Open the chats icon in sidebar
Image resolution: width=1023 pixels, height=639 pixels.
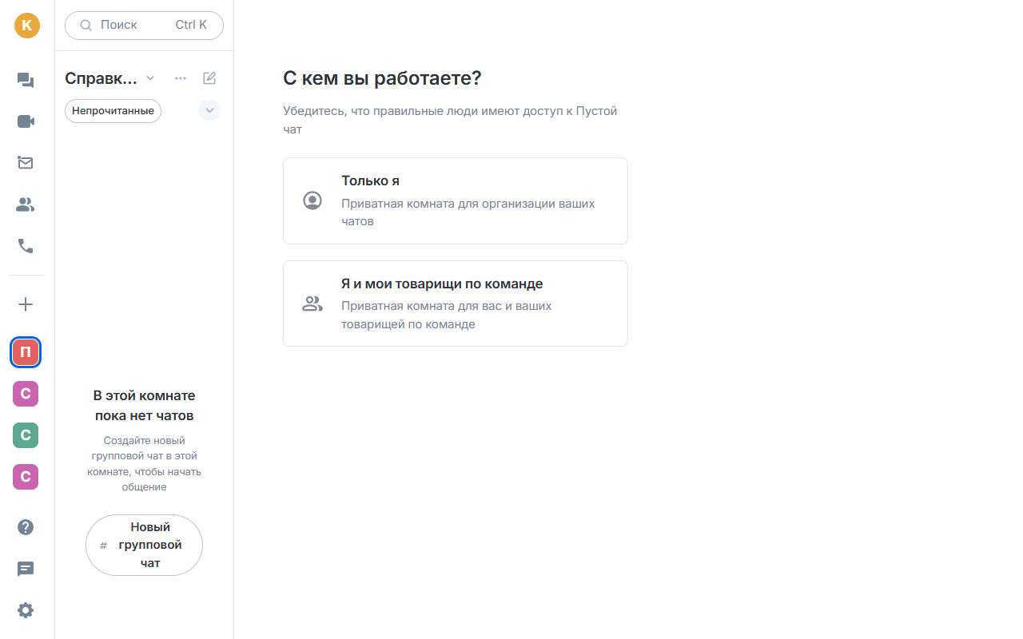coord(26,80)
